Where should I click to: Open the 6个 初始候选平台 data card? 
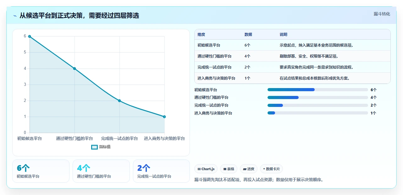pyautogui.click(x=41, y=171)
